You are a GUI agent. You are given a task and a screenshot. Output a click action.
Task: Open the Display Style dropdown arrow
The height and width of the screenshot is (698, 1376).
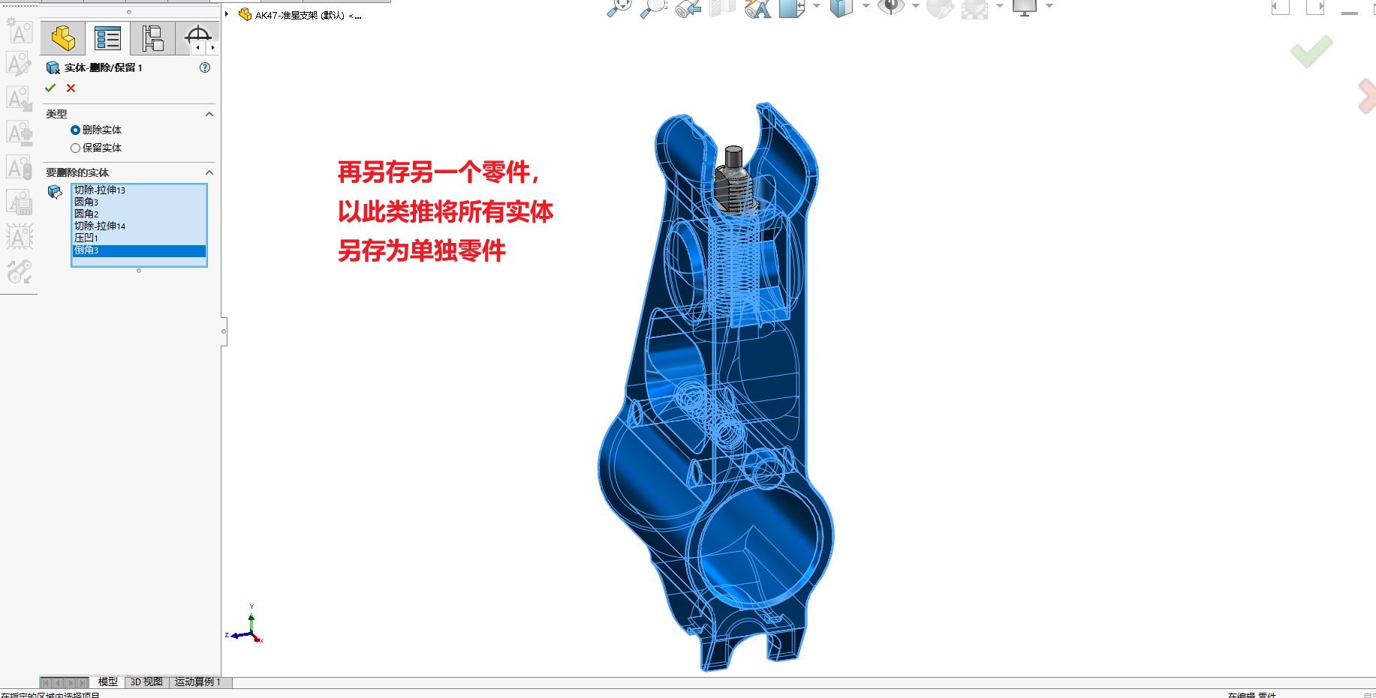[x=866, y=6]
